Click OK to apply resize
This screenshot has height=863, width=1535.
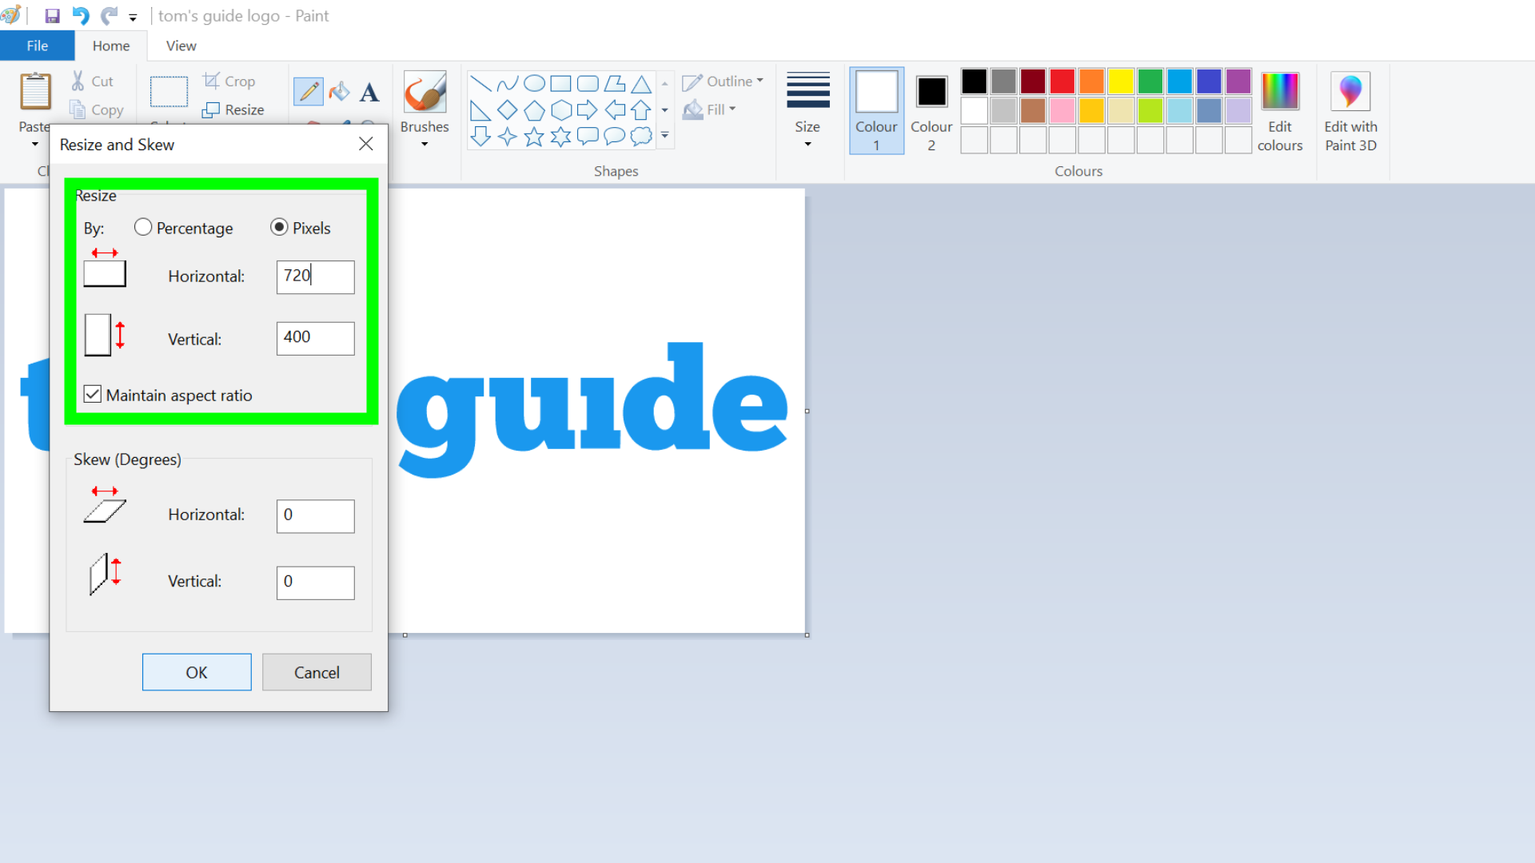[x=196, y=671]
